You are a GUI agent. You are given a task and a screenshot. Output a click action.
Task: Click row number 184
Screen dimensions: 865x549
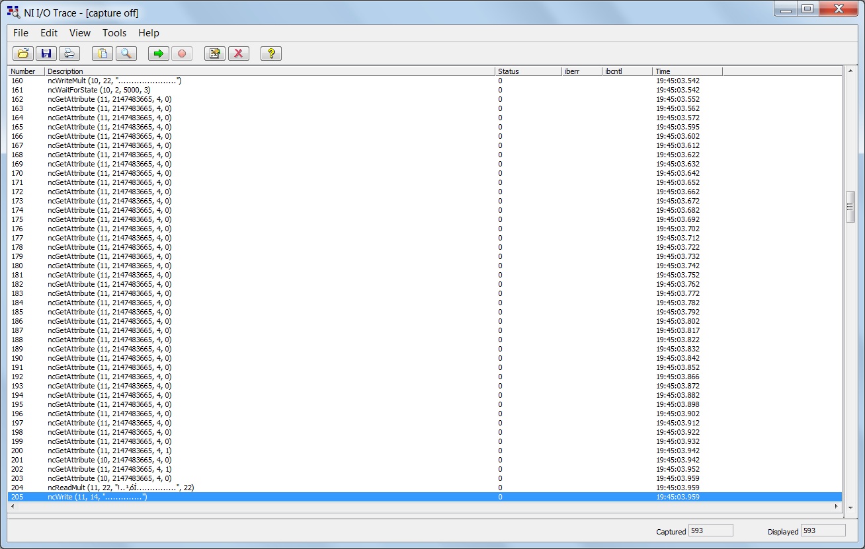pyautogui.click(x=17, y=303)
